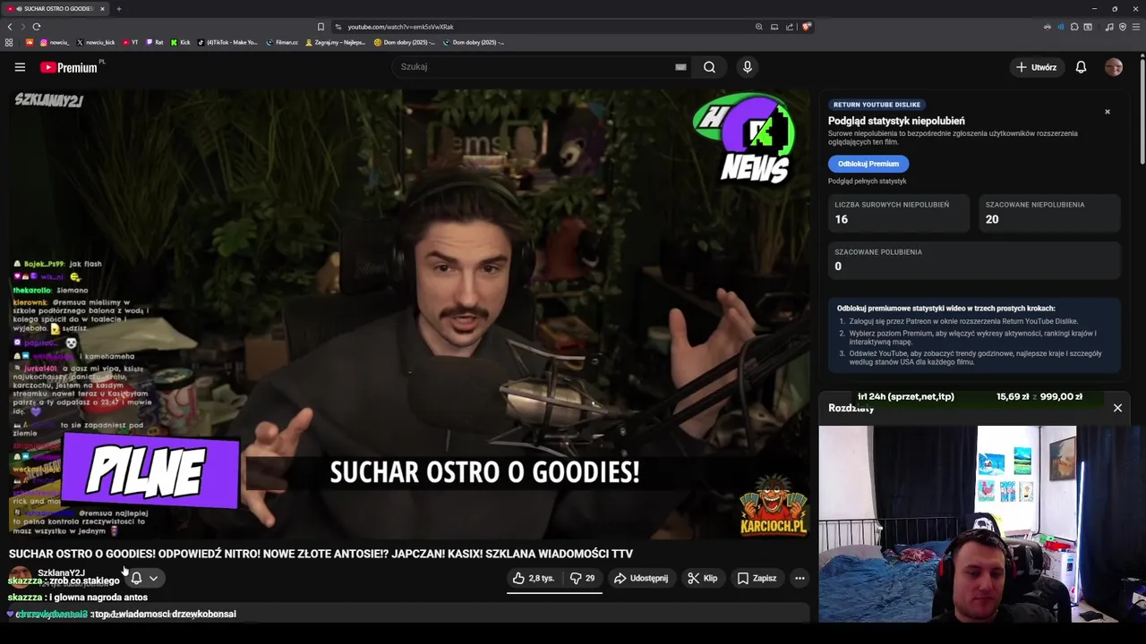Image resolution: width=1146 pixels, height=644 pixels.
Task: Click the magnifier search button
Action: [x=709, y=67]
